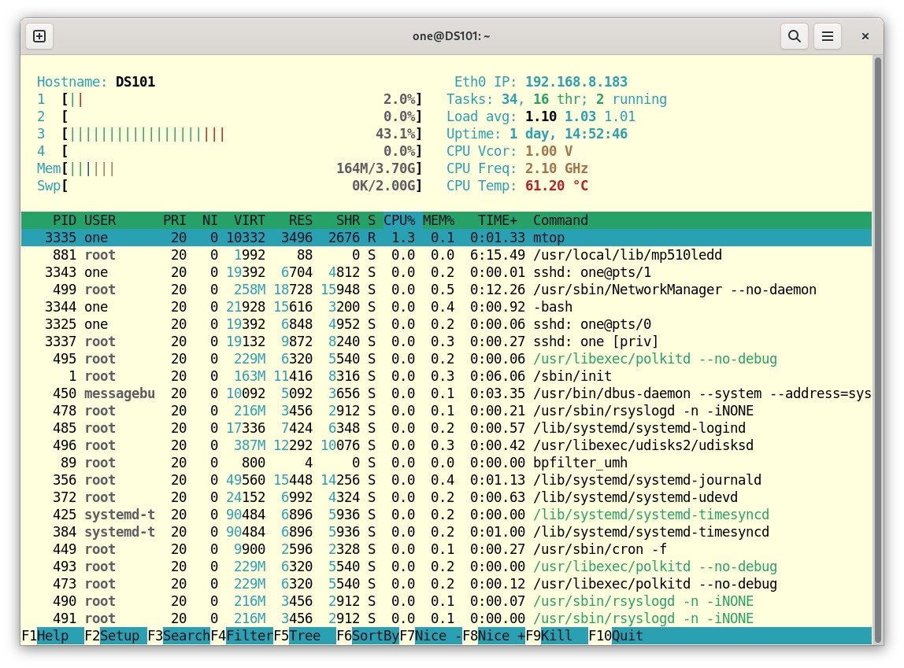Screen dimensions: 904x668
Task: Select the /sbin/init process row
Action: 446,376
